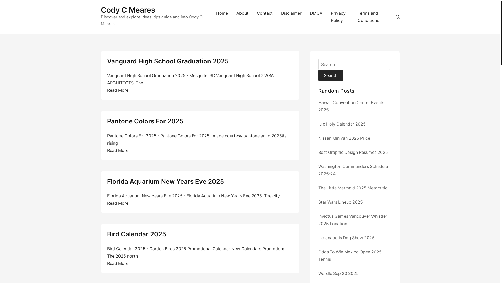The width and height of the screenshot is (503, 283).
Task: Open Star Wars Lineup 2025 link
Action: (x=340, y=202)
